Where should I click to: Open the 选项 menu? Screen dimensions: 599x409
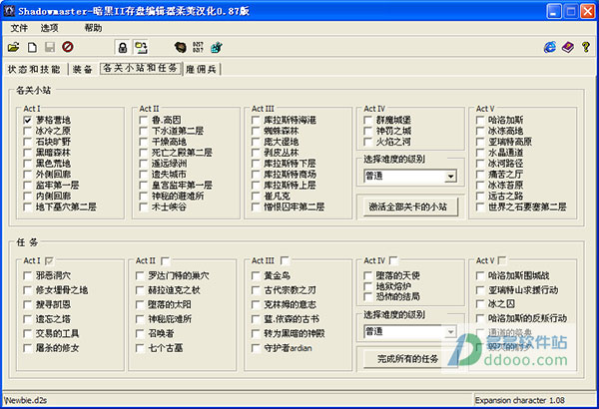pyautogui.click(x=49, y=28)
